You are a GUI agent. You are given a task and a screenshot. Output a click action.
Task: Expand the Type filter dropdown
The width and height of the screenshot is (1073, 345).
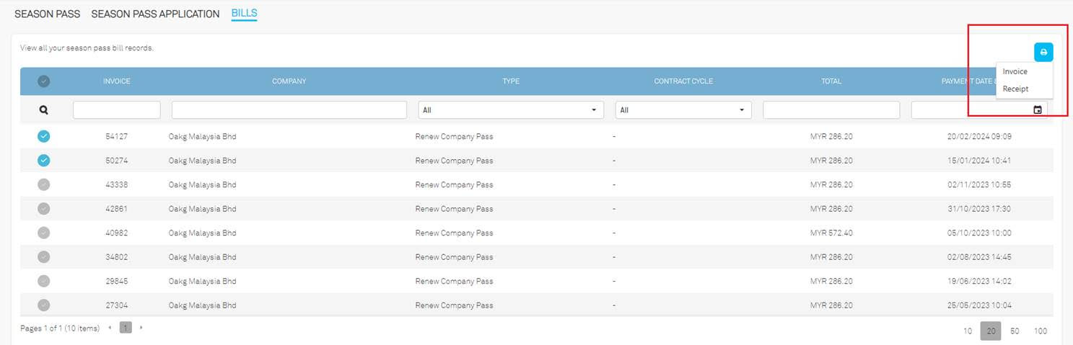coord(511,110)
